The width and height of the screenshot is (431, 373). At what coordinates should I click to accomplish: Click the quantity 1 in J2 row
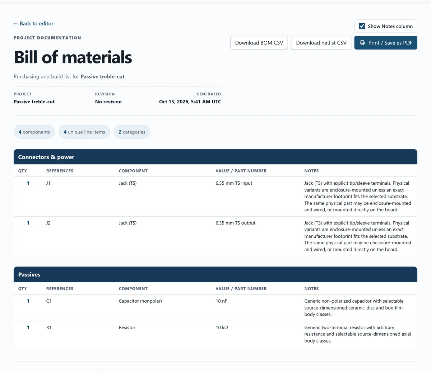[x=28, y=223]
